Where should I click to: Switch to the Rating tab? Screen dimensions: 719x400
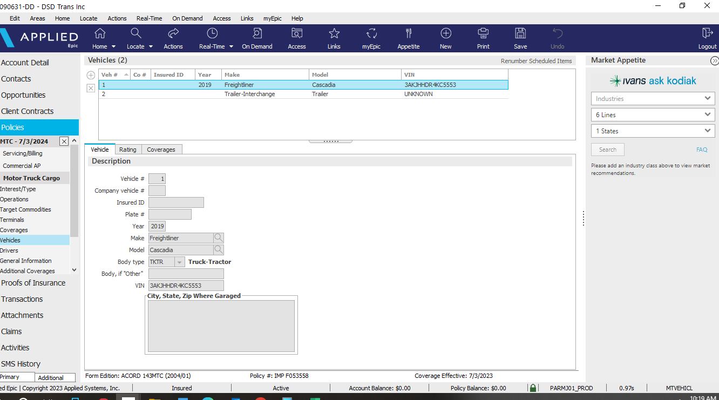click(x=128, y=150)
